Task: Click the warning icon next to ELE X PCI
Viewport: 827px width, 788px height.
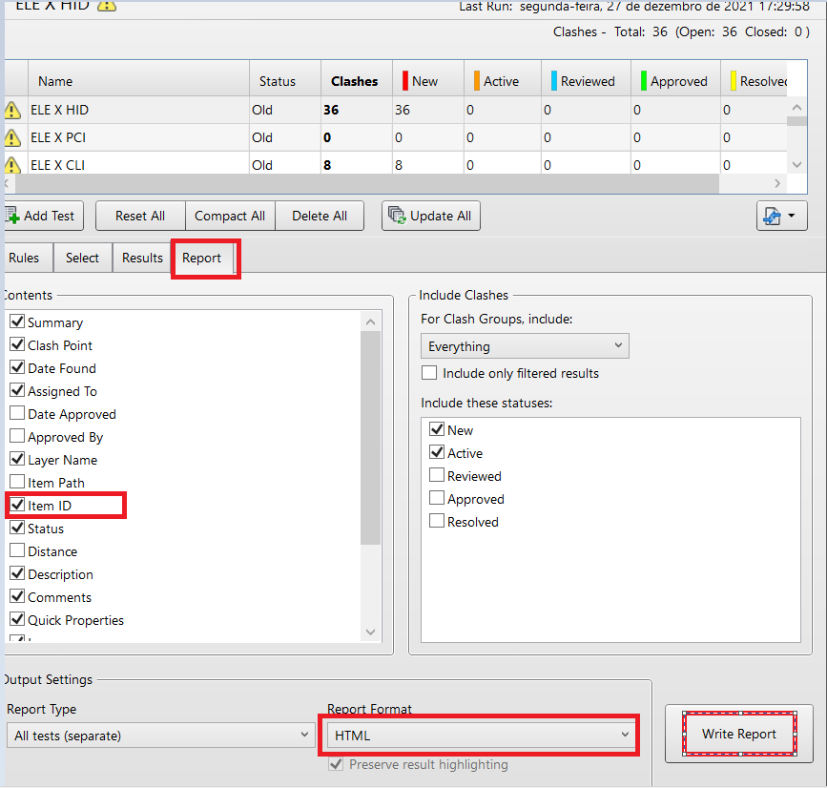Action: pos(12,136)
